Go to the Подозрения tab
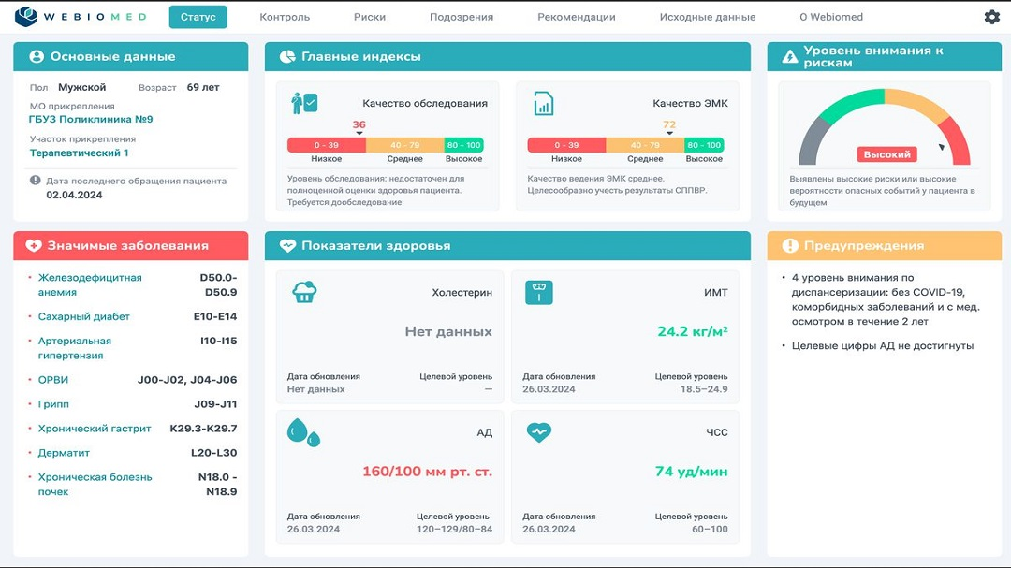The image size is (1011, 568). click(462, 17)
